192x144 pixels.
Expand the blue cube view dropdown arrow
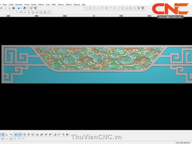pos(21,8)
